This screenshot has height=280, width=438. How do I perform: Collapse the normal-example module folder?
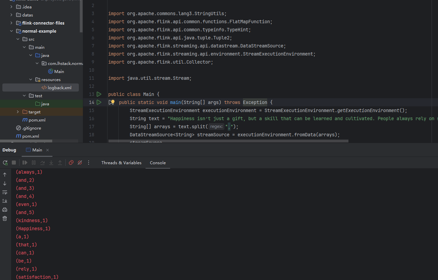pyautogui.click(x=11, y=31)
